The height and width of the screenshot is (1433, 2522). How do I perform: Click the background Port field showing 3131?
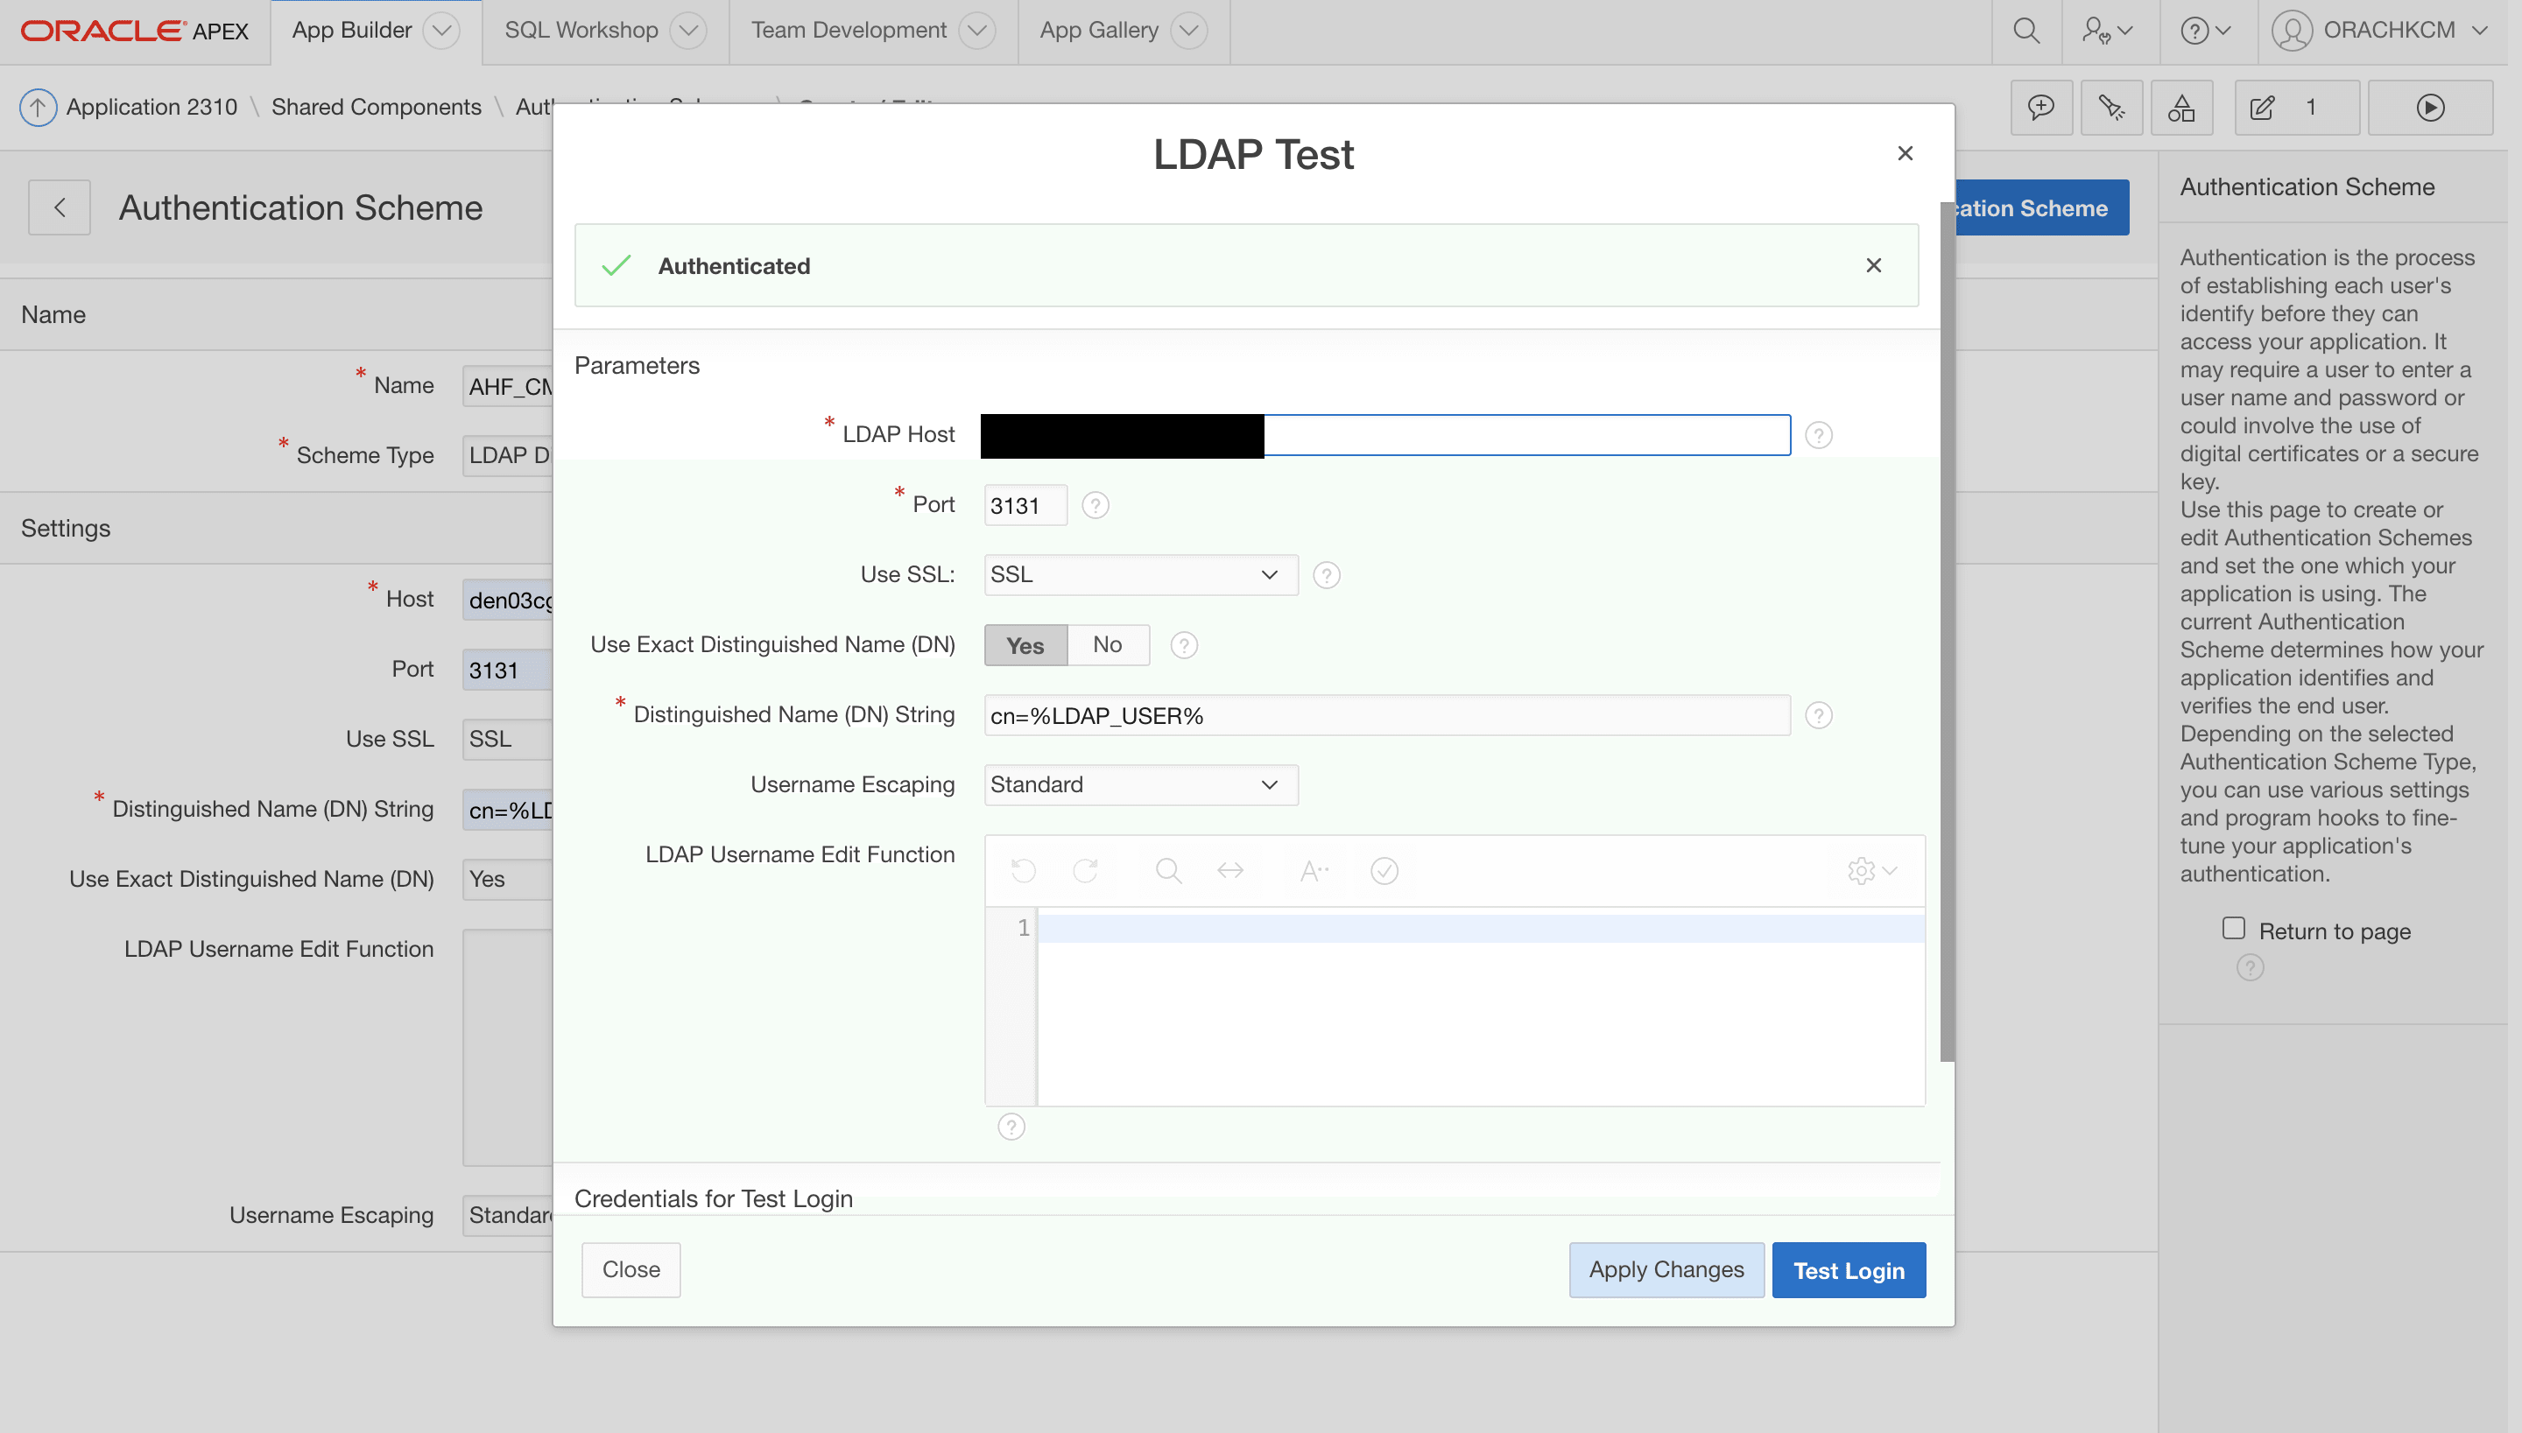[507, 671]
